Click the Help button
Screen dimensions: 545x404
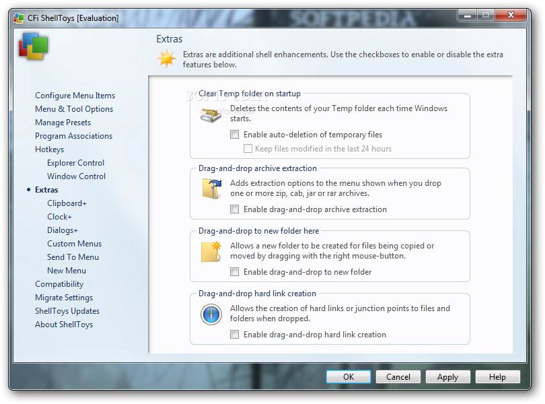point(497,377)
